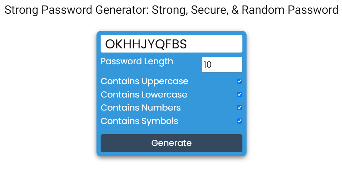This screenshot has height=172, width=342.
Task: Click the word Generate on dark button
Action: (171, 143)
